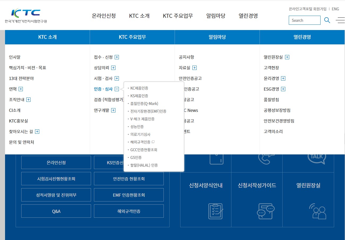345x240 pixels.
Task: Open the 안전보건경영방침 link
Action: [x=279, y=121]
